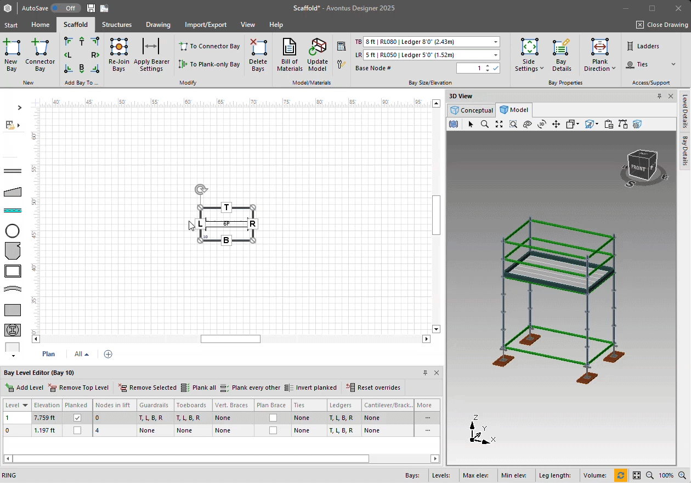Uncheck Planked checkbox for level 1
691x483 pixels.
pyautogui.click(x=77, y=418)
